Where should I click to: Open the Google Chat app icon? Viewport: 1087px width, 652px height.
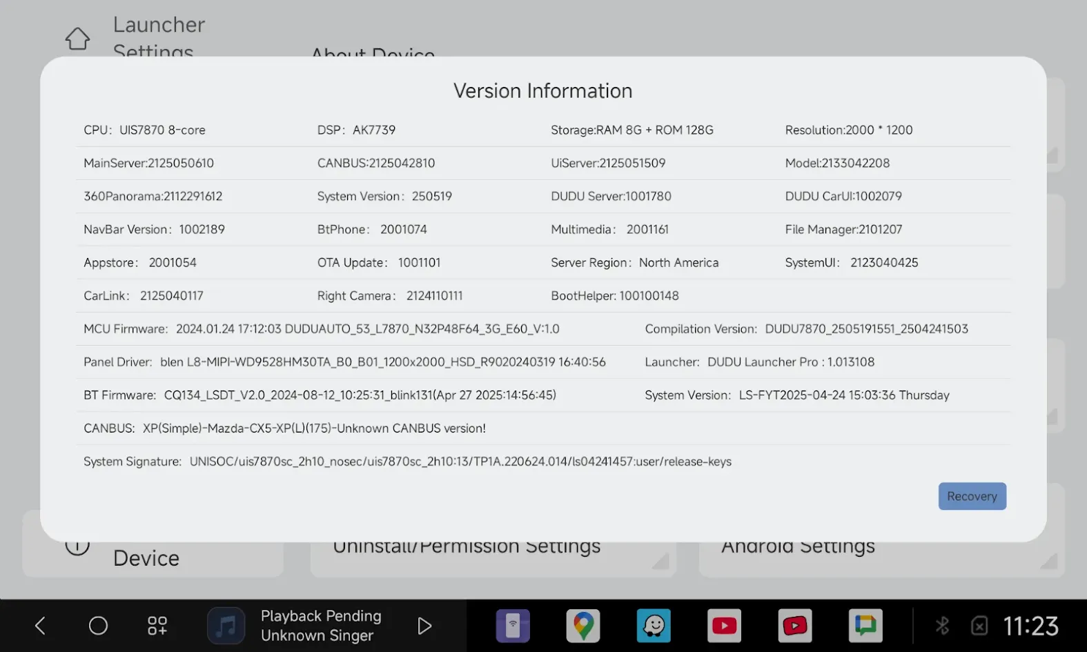(865, 626)
